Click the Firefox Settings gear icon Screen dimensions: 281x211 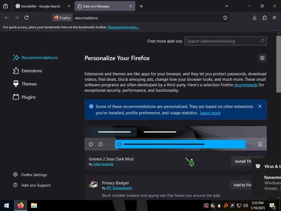point(15,174)
